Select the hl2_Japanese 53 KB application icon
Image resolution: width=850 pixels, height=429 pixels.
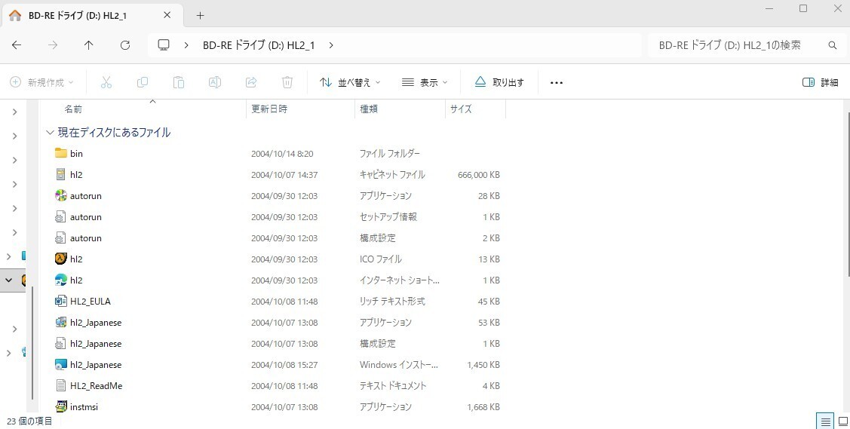tap(60, 322)
